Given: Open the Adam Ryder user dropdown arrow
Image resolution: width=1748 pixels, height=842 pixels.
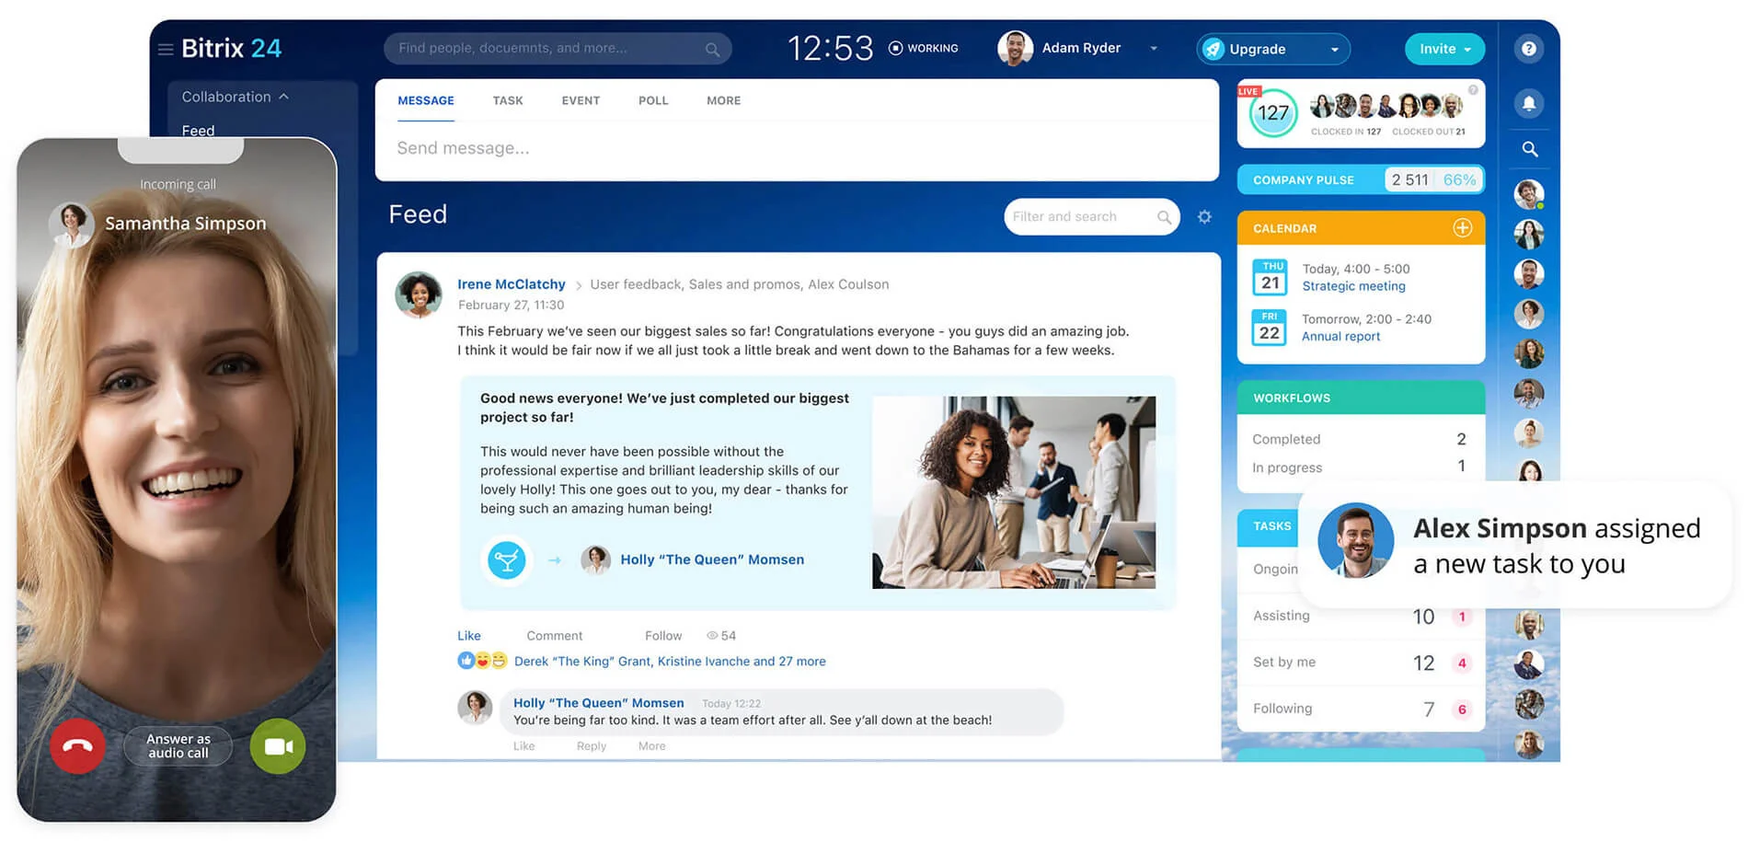Looking at the screenshot, I should (x=1154, y=49).
